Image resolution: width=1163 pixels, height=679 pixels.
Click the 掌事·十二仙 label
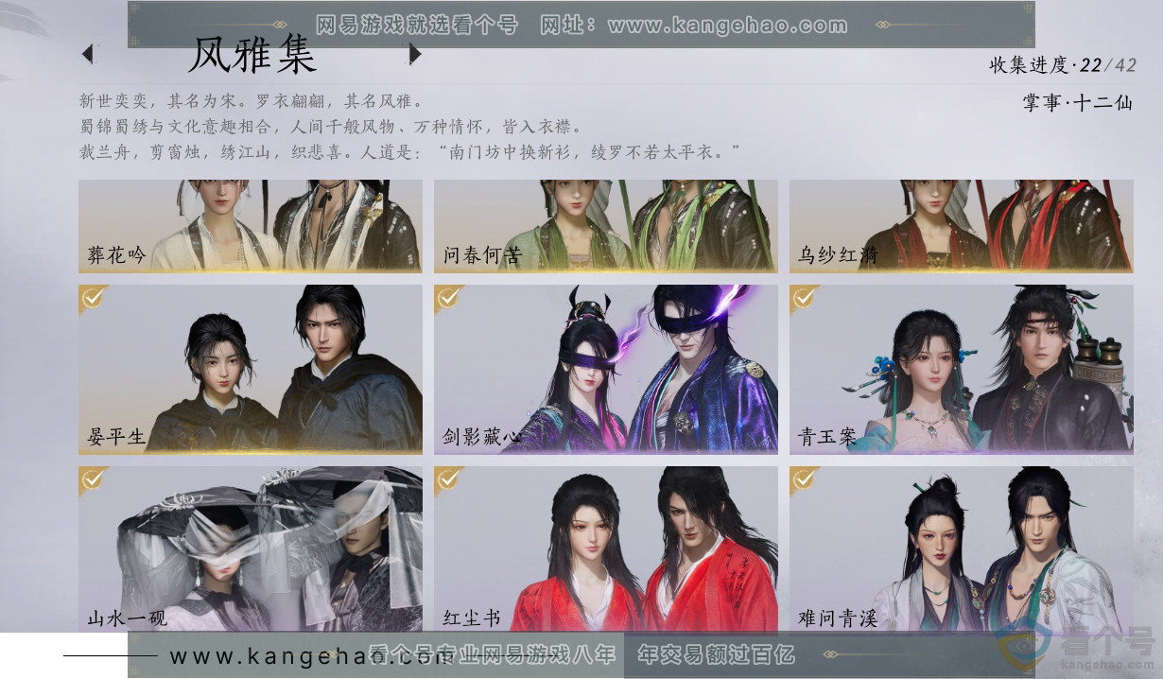[1077, 102]
